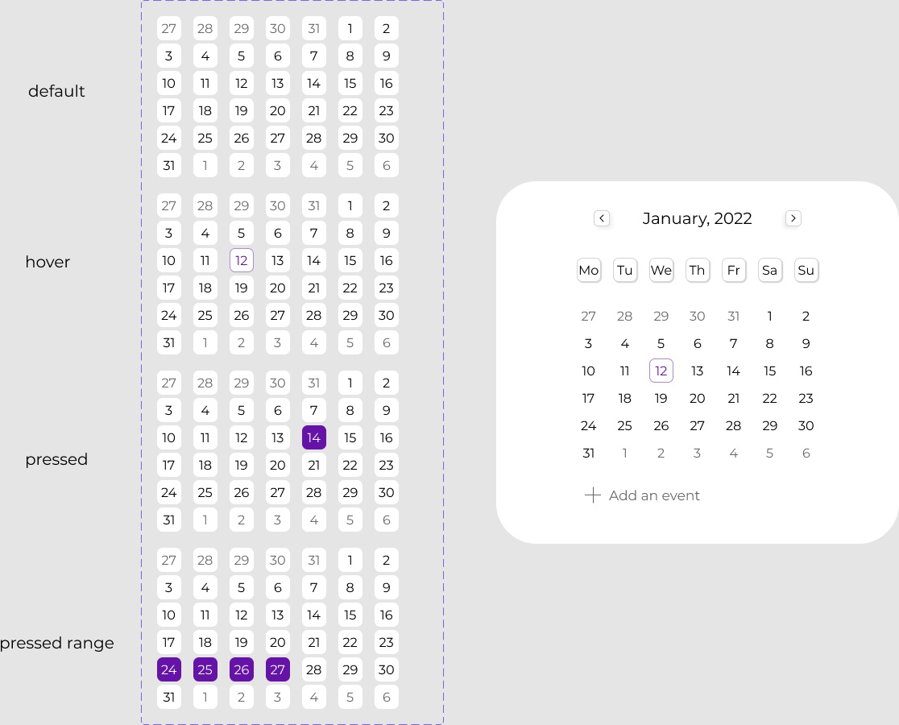Image resolution: width=899 pixels, height=725 pixels.
Task: Tap the 'Th' weekday header button
Action: [698, 271]
